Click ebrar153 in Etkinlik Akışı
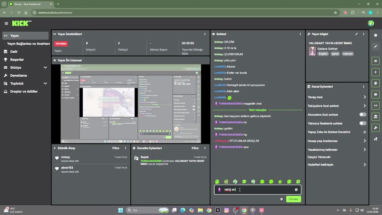The height and width of the screenshot is (215, 382). [67, 168]
